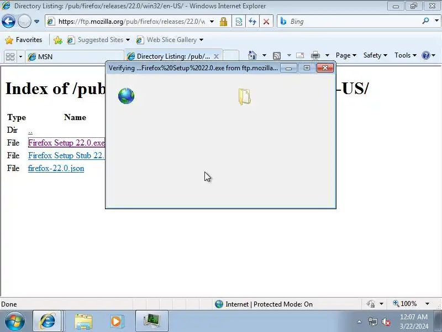The height and width of the screenshot is (332, 442).
Task: Open the Safety menu
Action: click(x=375, y=55)
